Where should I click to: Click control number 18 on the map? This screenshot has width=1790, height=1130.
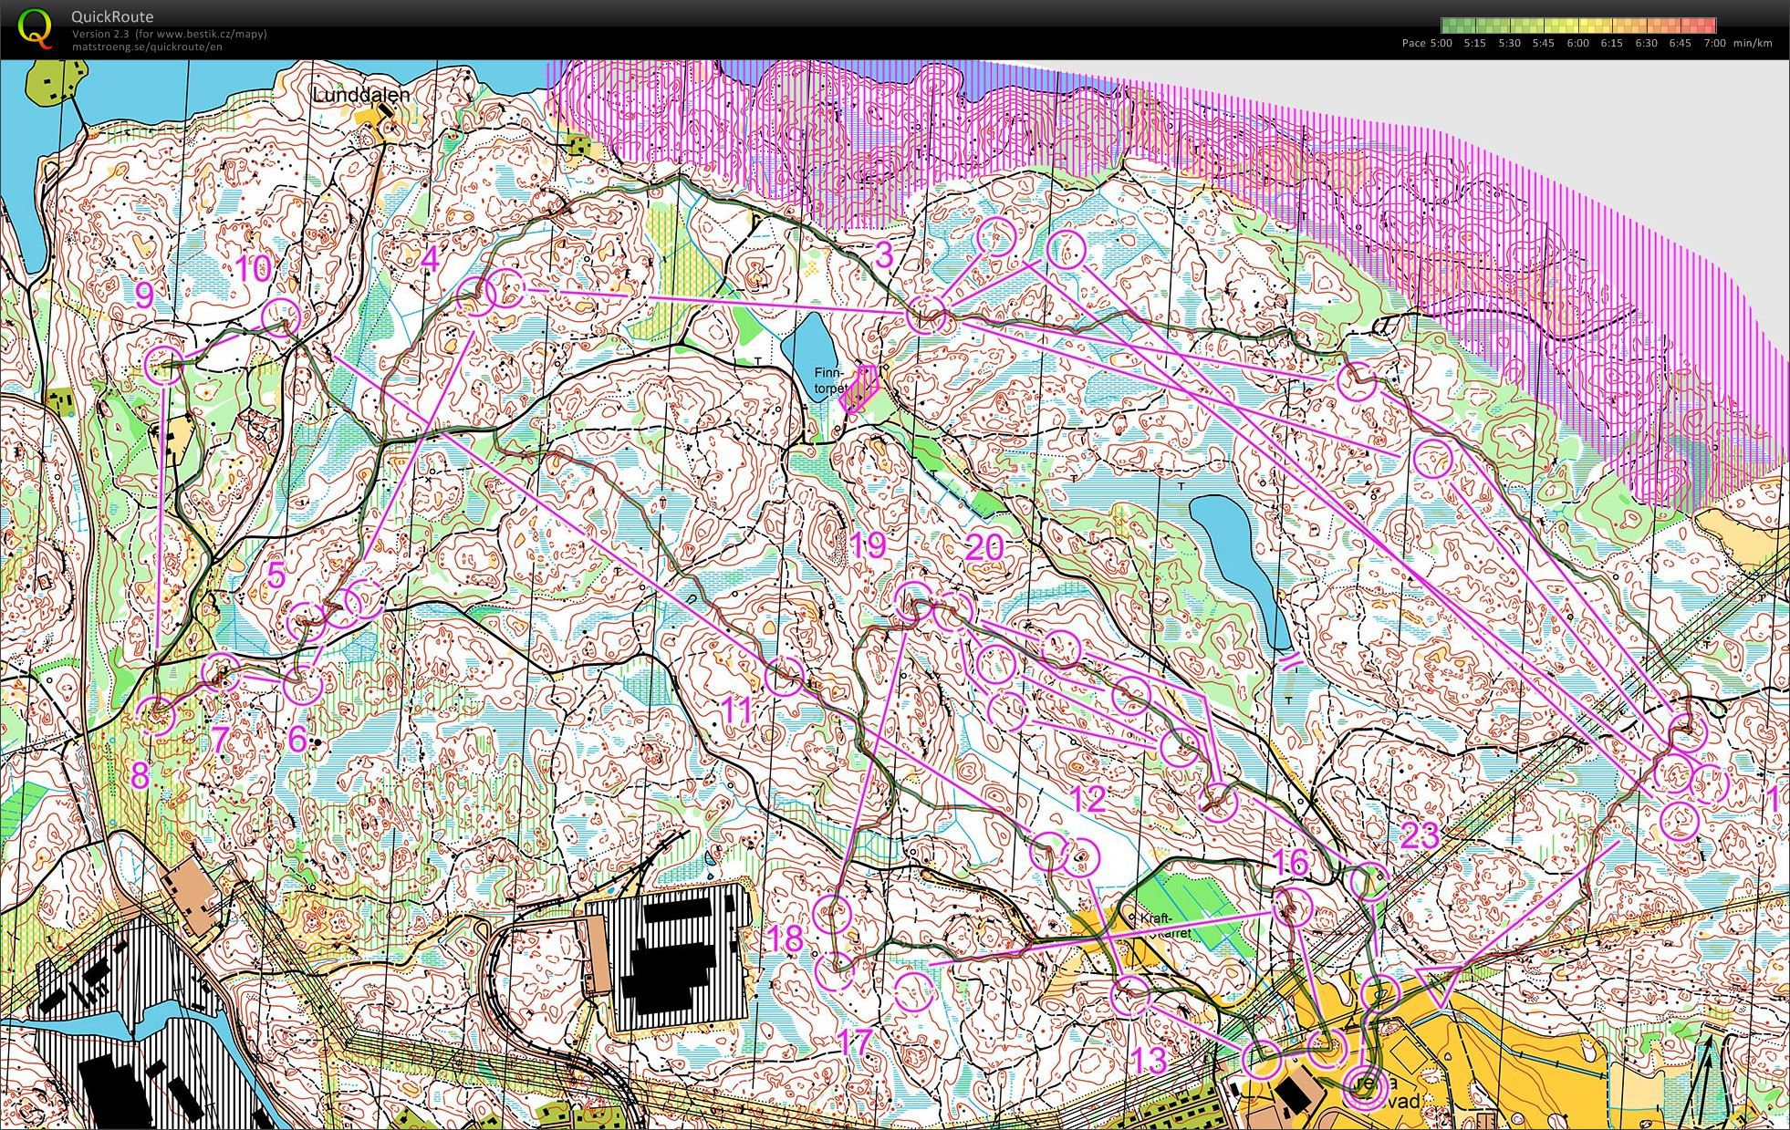(x=786, y=938)
